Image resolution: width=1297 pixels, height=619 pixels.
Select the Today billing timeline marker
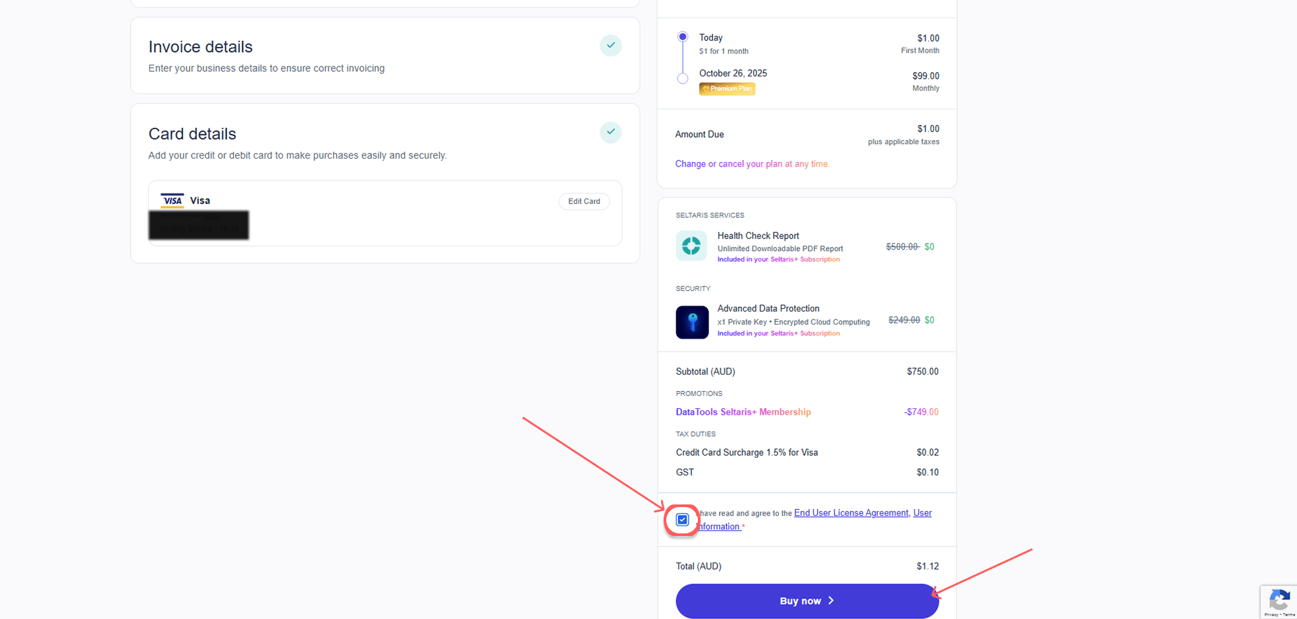[683, 37]
